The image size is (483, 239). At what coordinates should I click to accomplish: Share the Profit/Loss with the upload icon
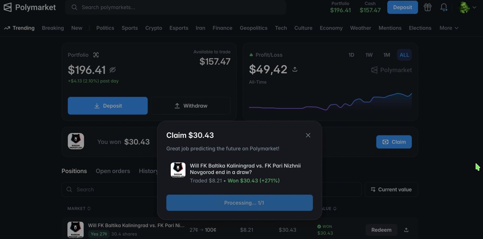pos(295,69)
